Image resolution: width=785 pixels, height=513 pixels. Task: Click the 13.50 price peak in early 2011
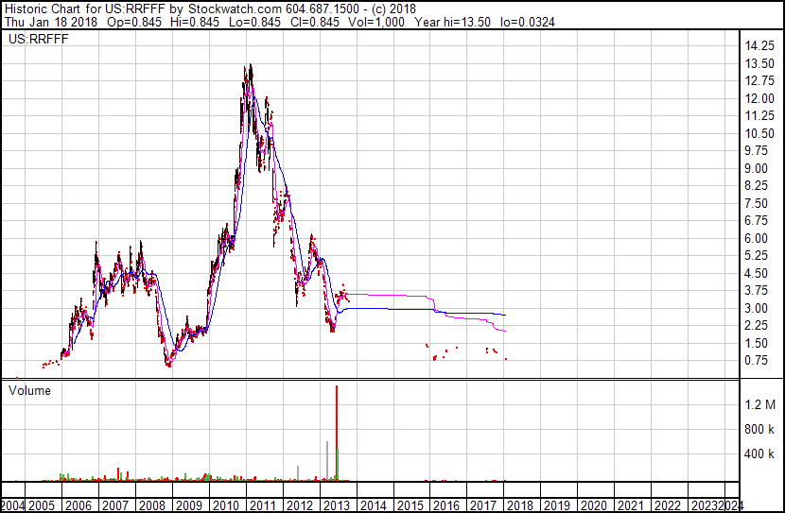point(251,66)
